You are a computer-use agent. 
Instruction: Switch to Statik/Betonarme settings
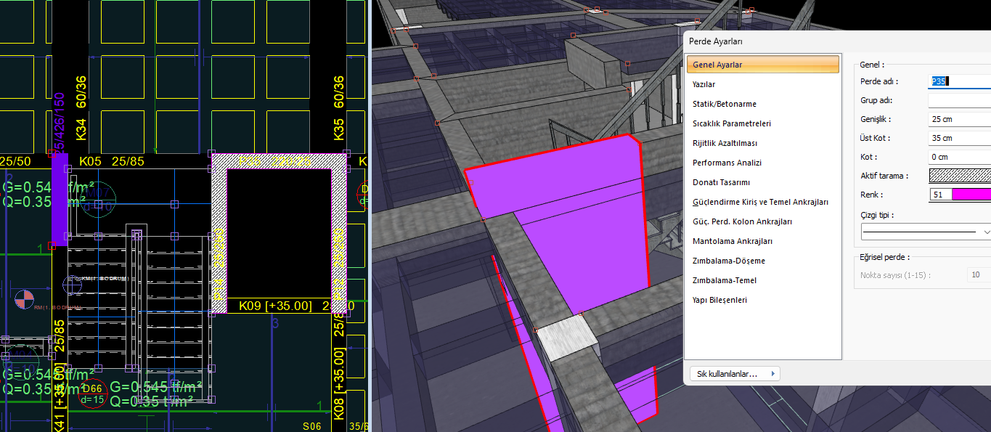[724, 104]
